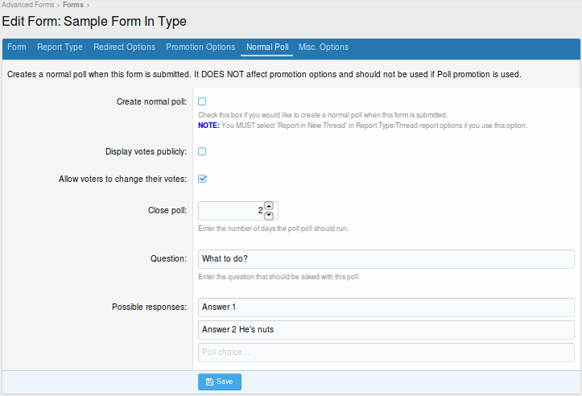Enable the Create normal poll checkbox
Screen dimensions: 582x396
pos(202,101)
